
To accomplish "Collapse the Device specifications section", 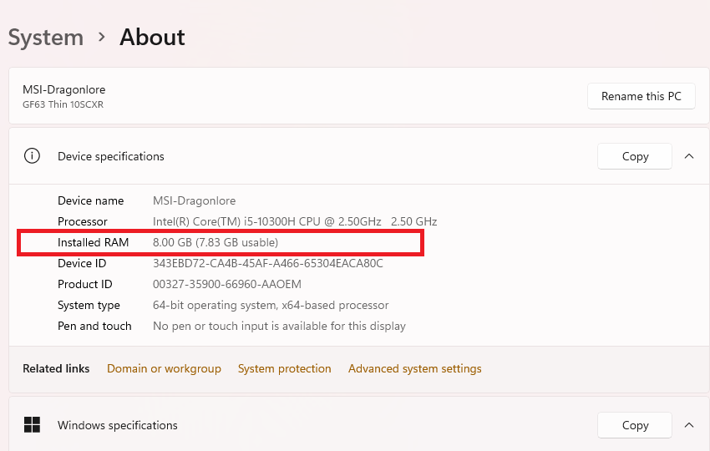I will (x=689, y=156).
